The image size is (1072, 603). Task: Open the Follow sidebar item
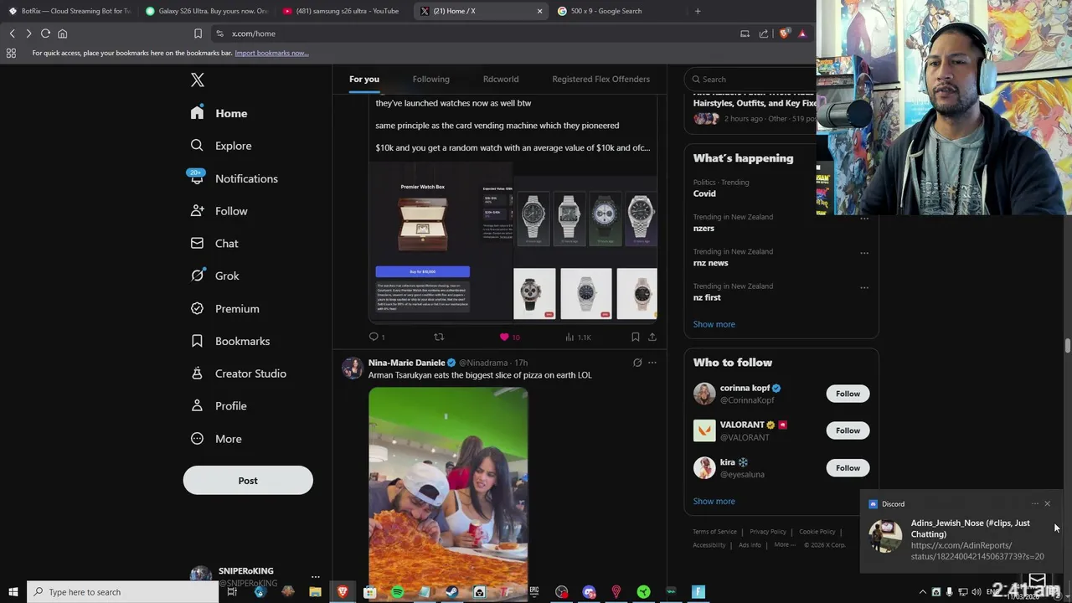point(219,211)
